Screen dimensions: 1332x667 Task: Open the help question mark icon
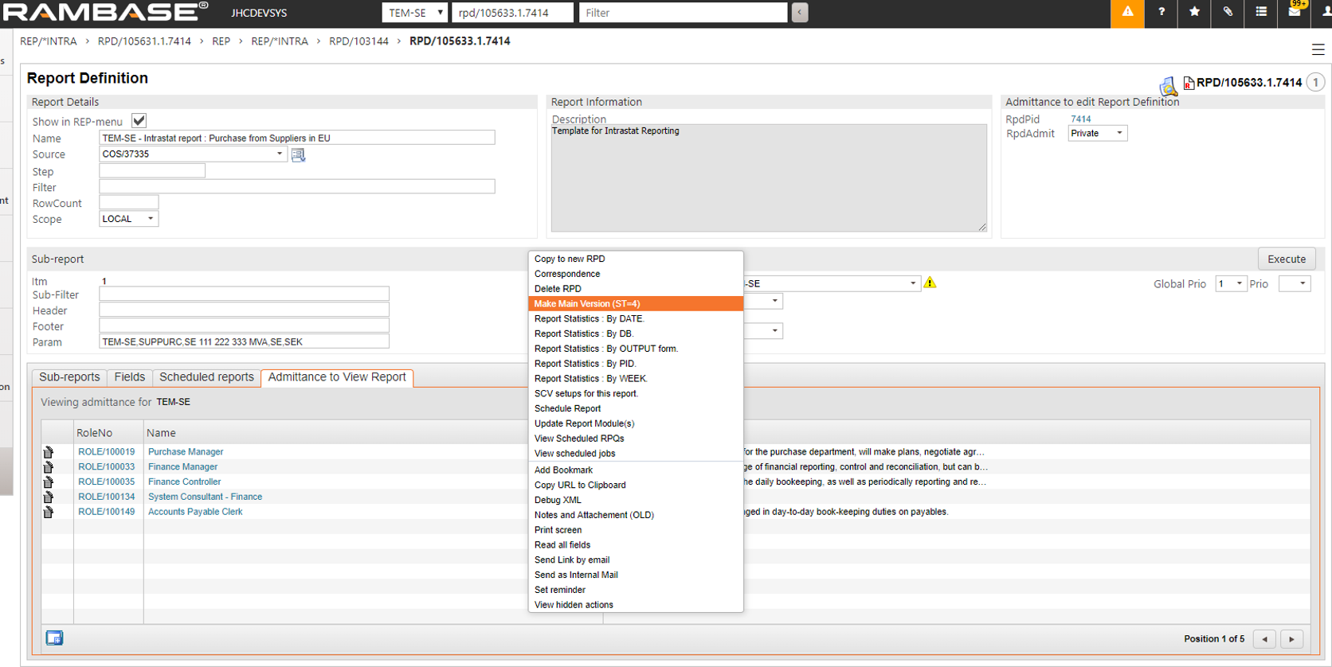(1162, 13)
